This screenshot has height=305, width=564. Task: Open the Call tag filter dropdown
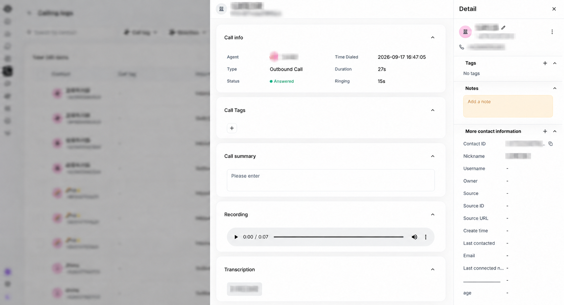(x=141, y=32)
